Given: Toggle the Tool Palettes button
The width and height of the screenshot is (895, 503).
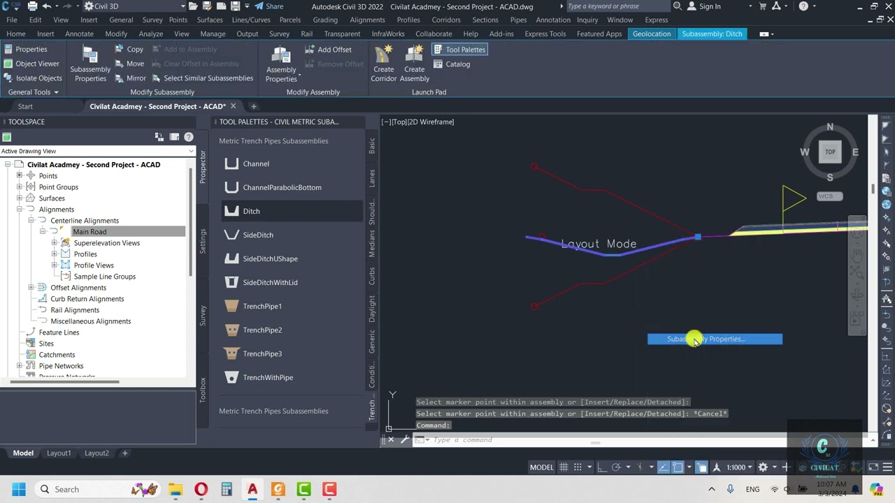Looking at the screenshot, I should click(x=459, y=50).
